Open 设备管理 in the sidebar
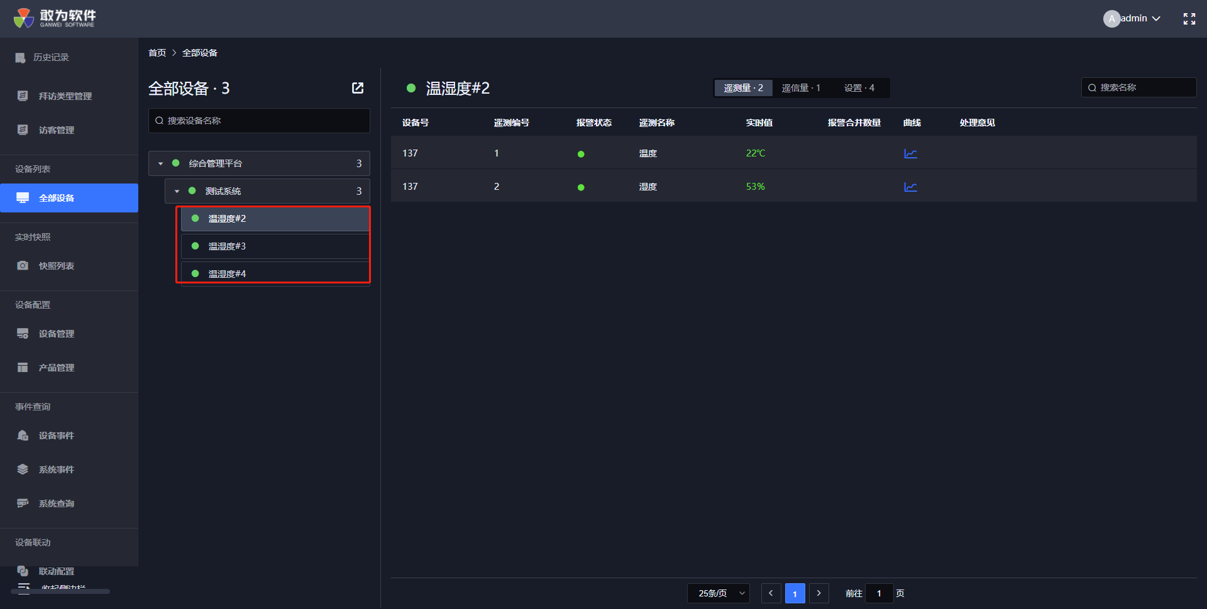The height and width of the screenshot is (609, 1207). pos(56,334)
